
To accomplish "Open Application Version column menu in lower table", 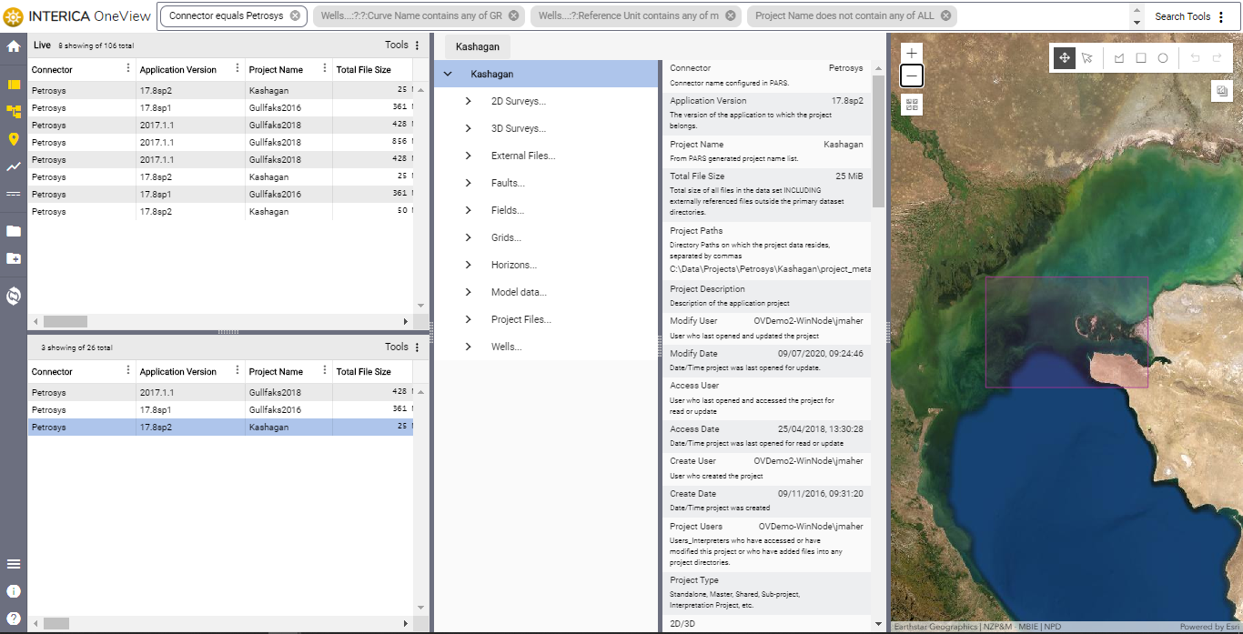I will coord(237,371).
